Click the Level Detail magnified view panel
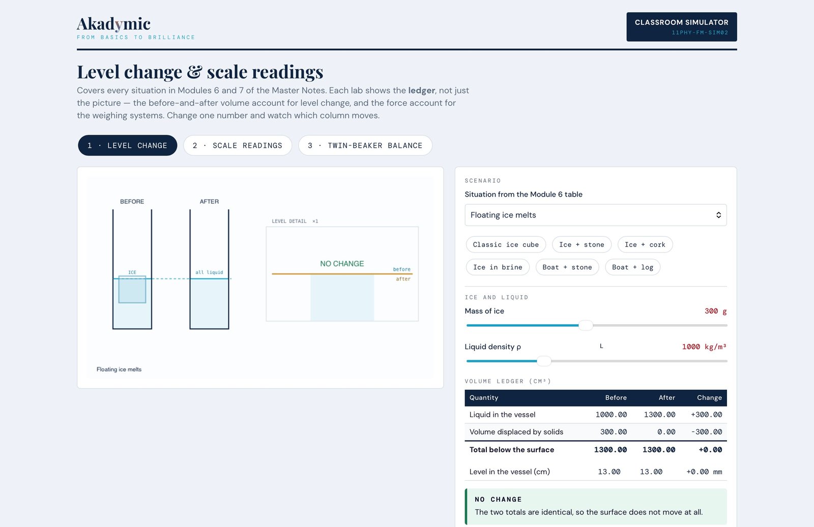The image size is (814, 527). coord(342,274)
